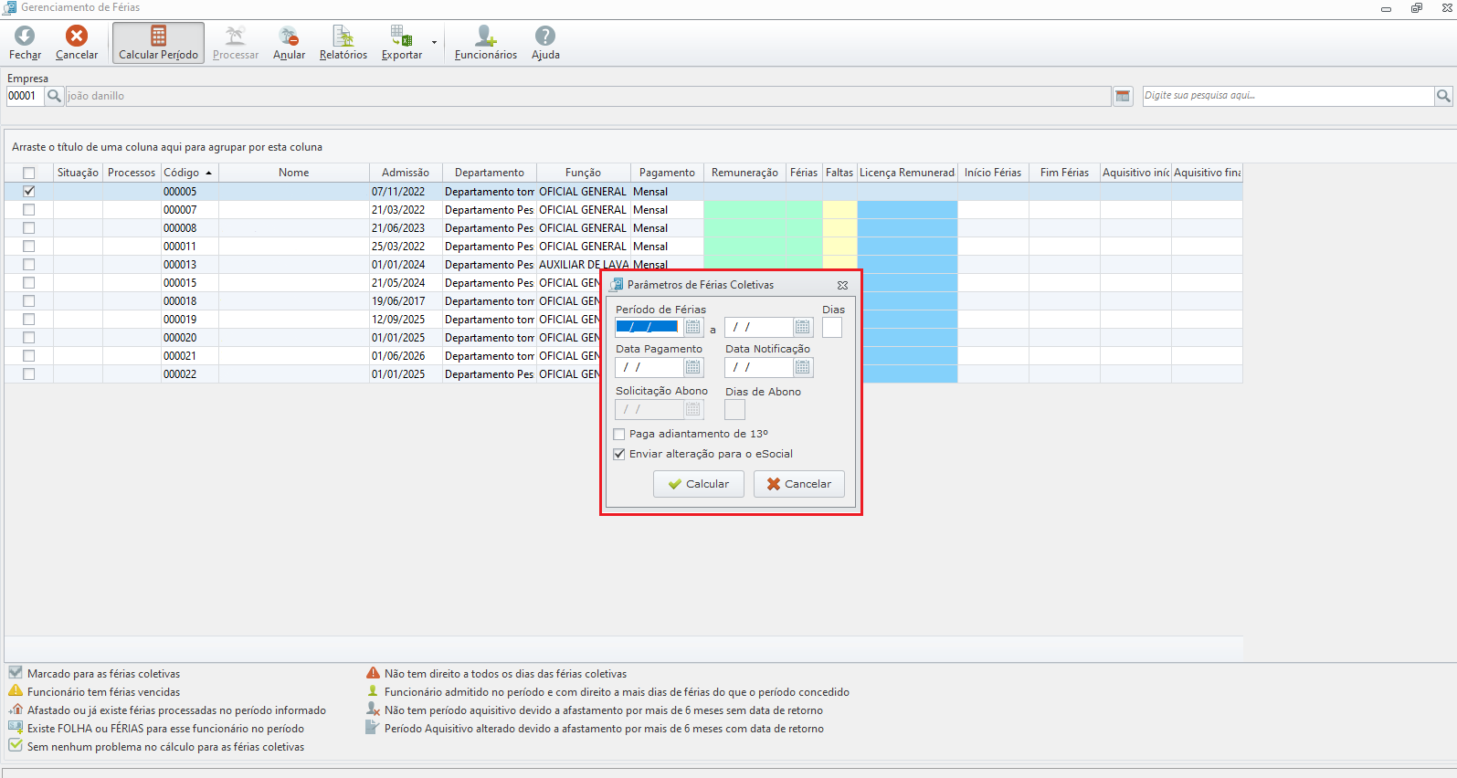
Task: Click the Fechar toolbar icon
Action: pos(25,37)
